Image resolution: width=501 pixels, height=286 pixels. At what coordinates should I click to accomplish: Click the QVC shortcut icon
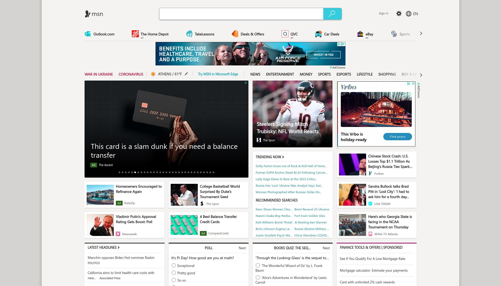285,34
